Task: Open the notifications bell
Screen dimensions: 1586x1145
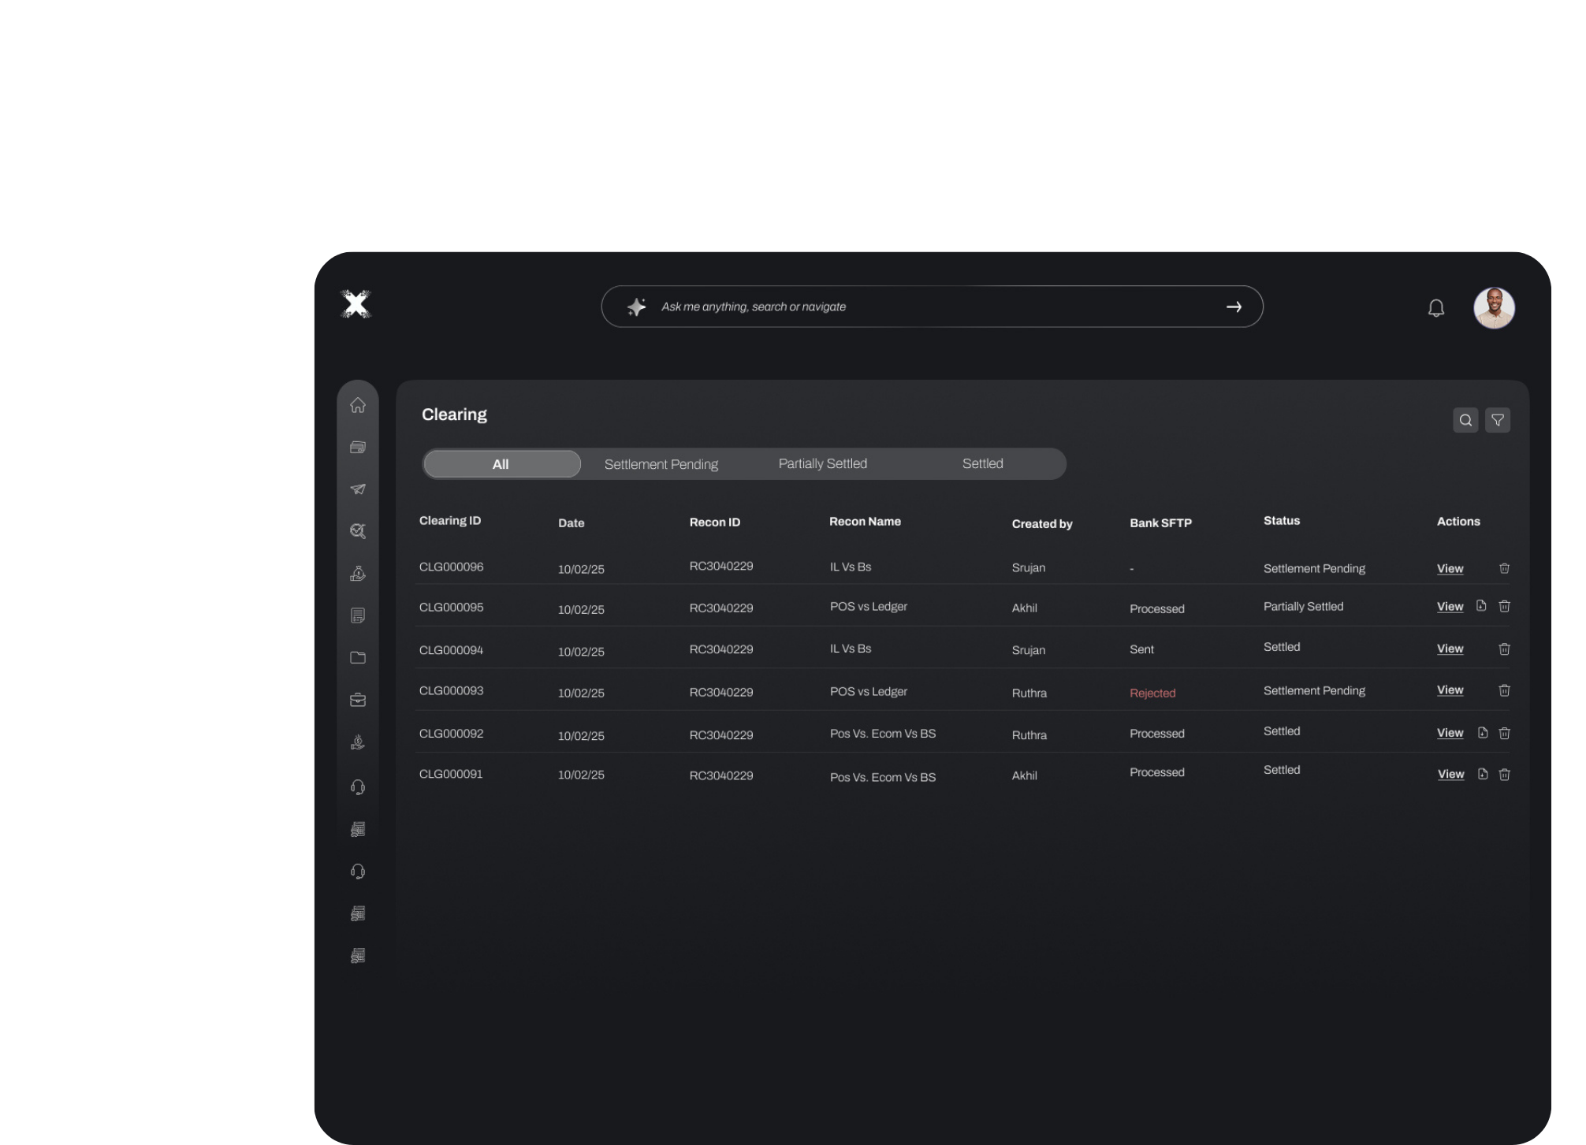Action: (1435, 308)
